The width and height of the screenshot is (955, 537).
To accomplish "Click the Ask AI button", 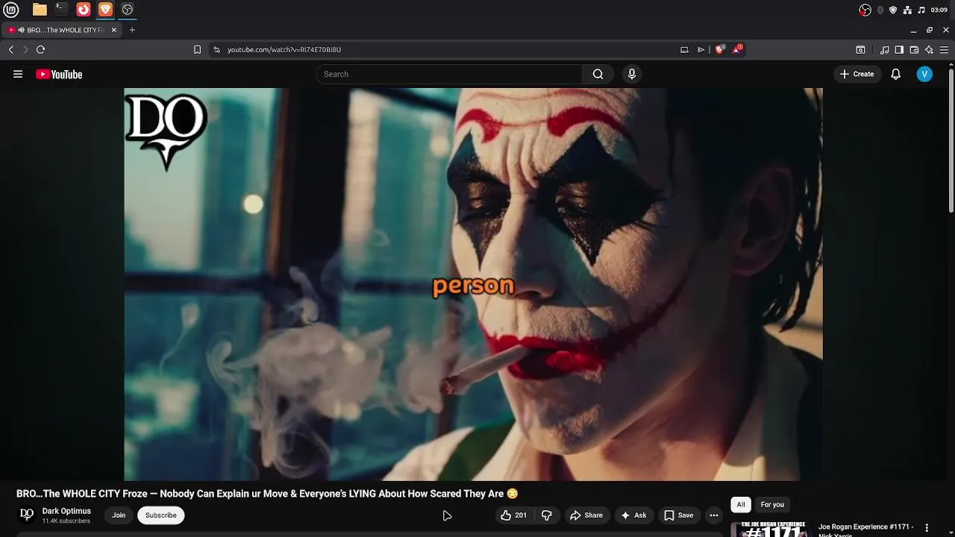I will (x=633, y=515).
